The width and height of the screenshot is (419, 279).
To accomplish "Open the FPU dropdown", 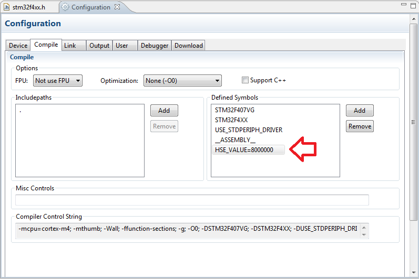I will coord(58,80).
